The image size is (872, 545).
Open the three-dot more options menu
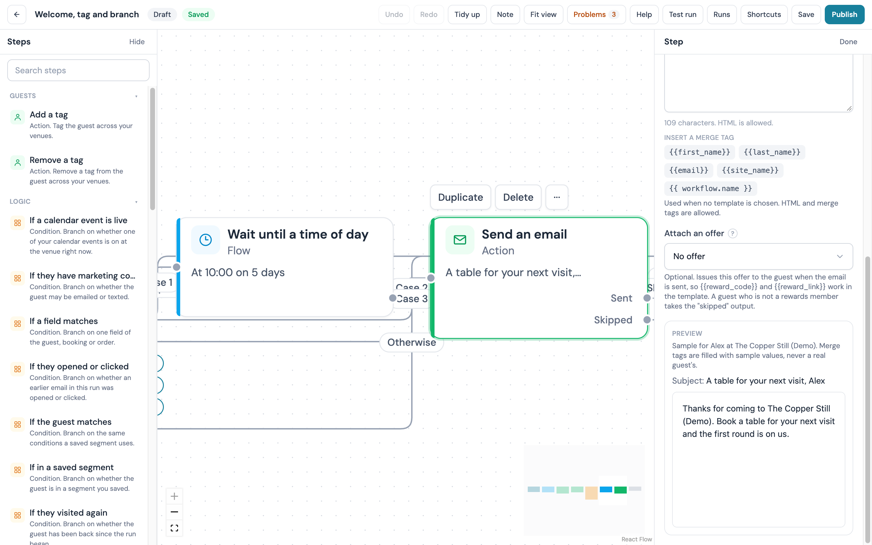(557, 197)
